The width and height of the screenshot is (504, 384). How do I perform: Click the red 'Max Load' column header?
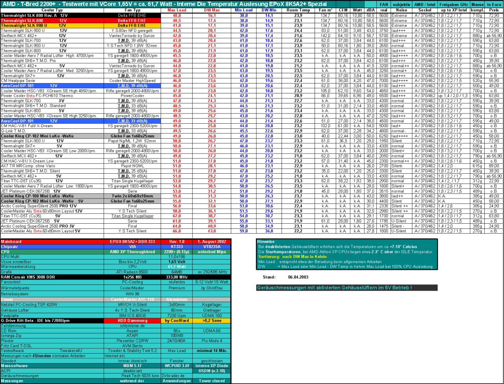(x=176, y=10)
